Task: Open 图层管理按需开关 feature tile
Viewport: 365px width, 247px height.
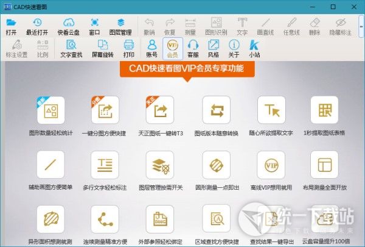Action: point(159,165)
